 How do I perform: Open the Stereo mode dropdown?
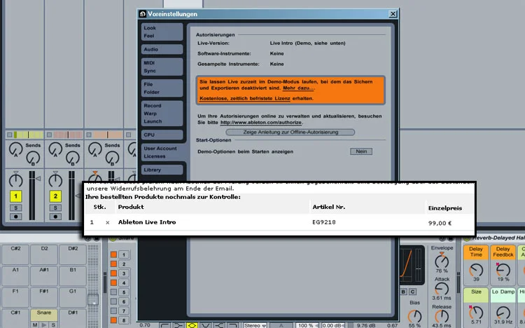click(x=255, y=325)
